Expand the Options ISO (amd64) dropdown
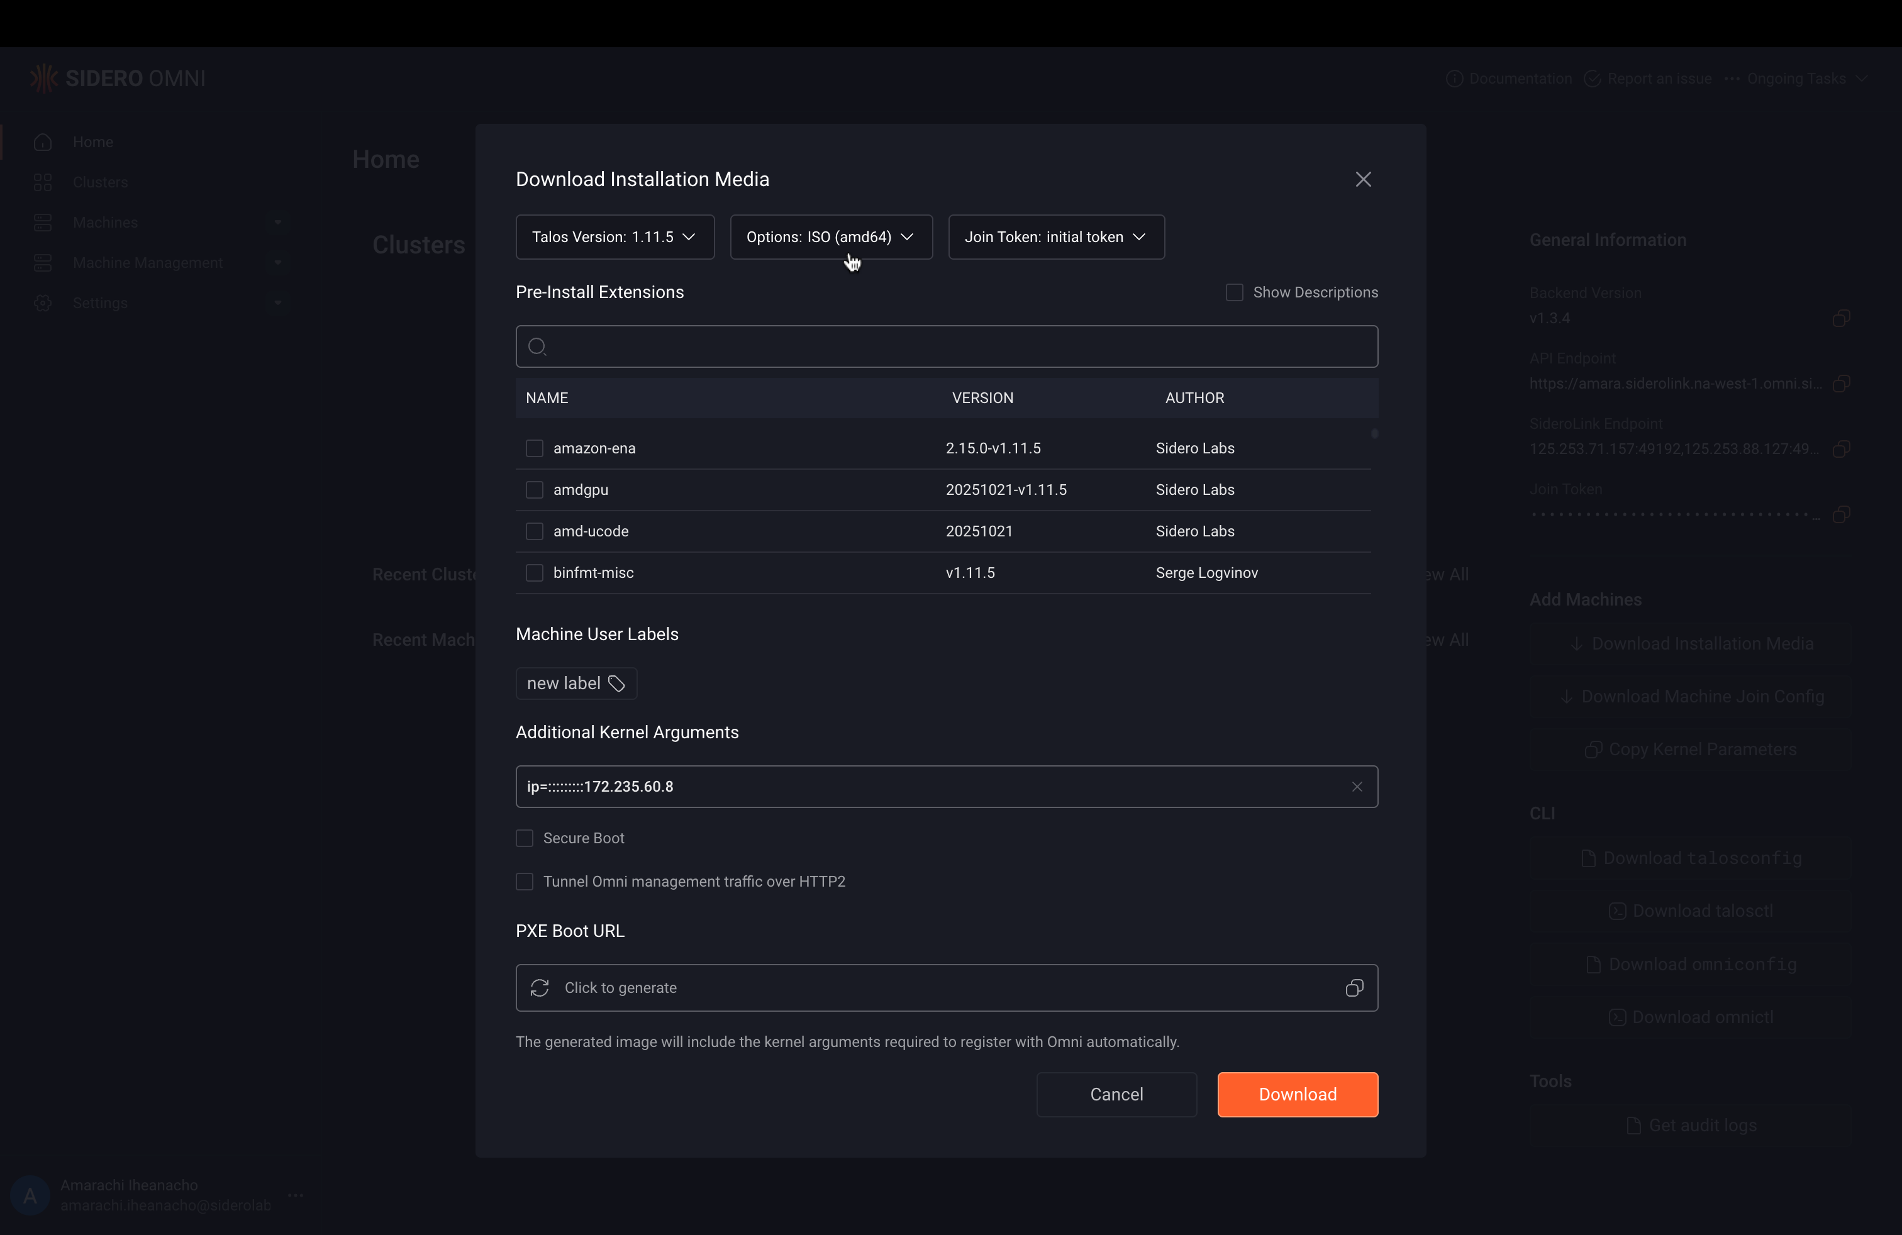 point(830,237)
